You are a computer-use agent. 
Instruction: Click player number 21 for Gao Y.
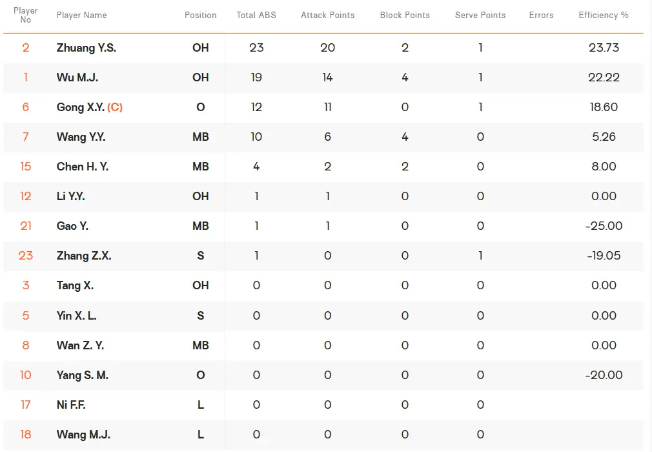pyautogui.click(x=26, y=226)
